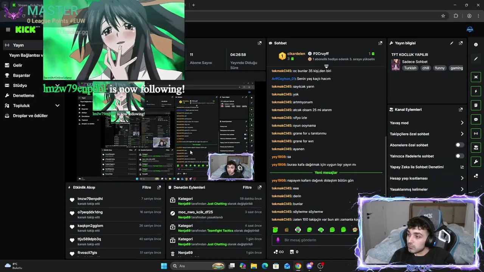The image size is (484, 272).
Task: Click kaqkpn2ggiom in activity feed
Action: [x=90, y=226]
